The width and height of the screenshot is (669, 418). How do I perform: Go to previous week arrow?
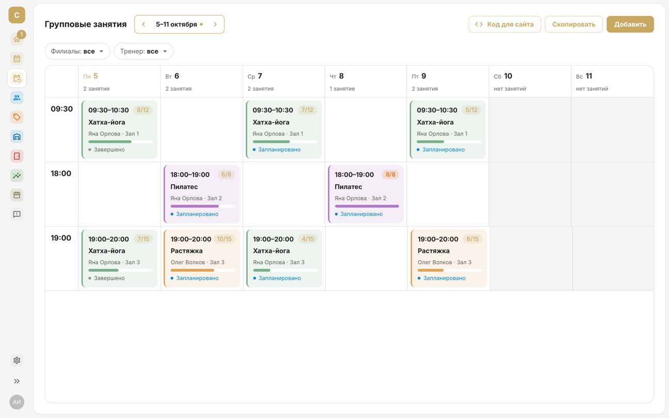click(x=144, y=24)
